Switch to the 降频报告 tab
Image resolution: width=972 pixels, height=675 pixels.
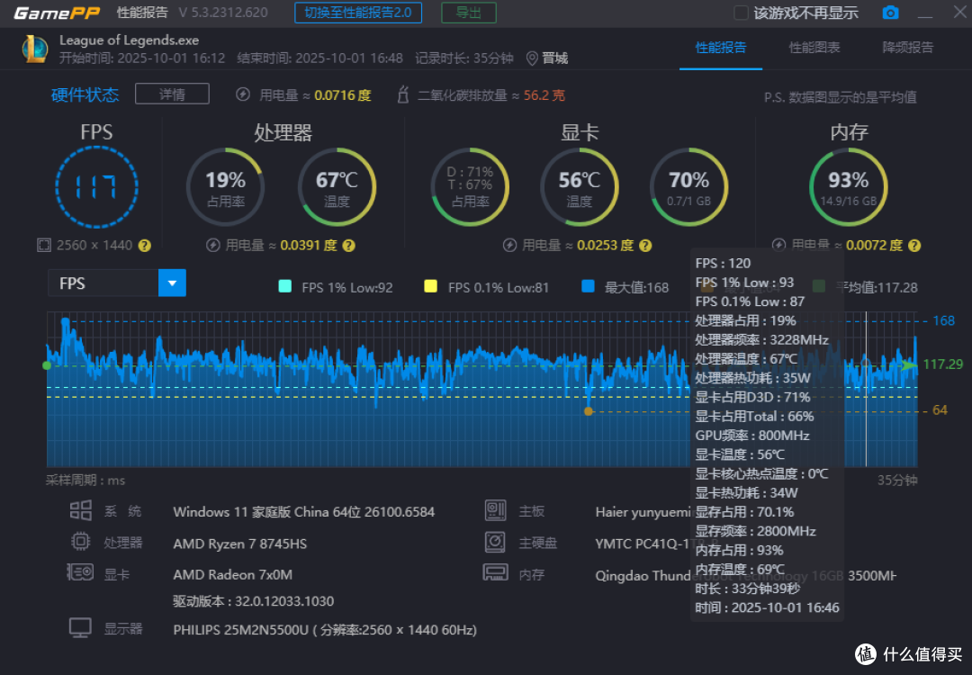(907, 48)
